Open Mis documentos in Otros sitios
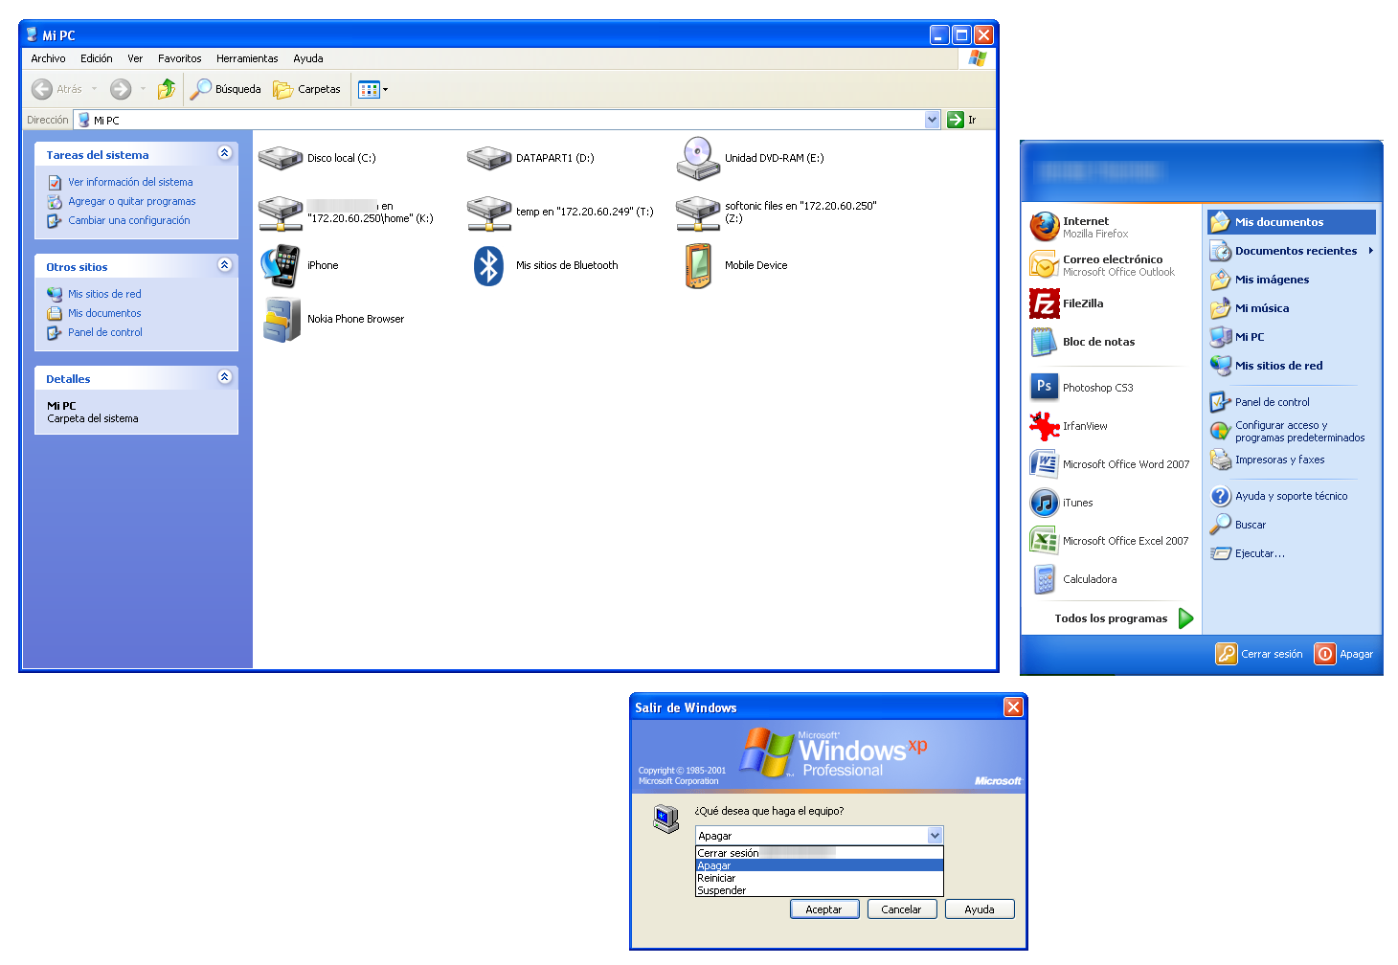This screenshot has height=965, width=1398. (x=104, y=313)
